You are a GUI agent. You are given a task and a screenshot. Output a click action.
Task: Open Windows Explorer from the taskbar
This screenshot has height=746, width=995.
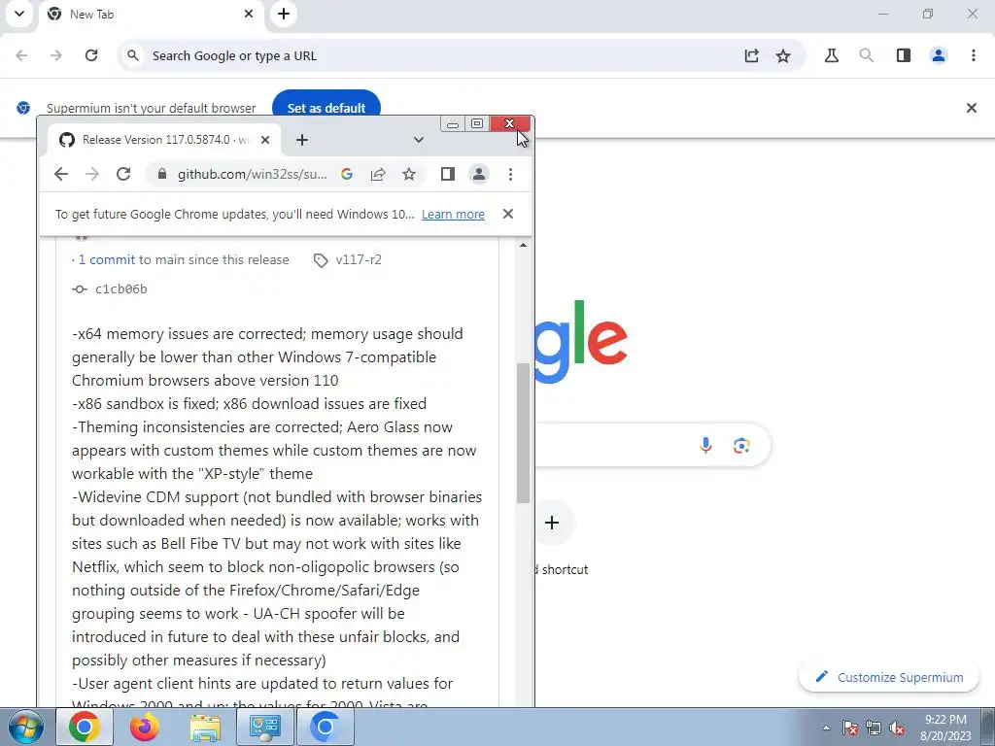click(x=205, y=727)
